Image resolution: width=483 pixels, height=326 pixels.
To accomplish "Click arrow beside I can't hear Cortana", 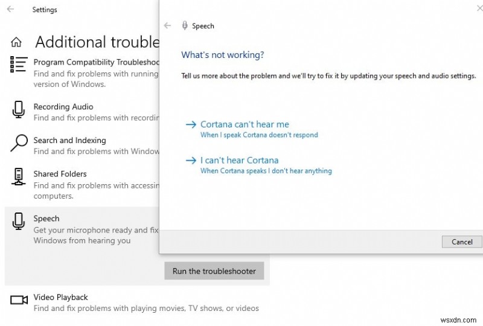I will [191, 161].
